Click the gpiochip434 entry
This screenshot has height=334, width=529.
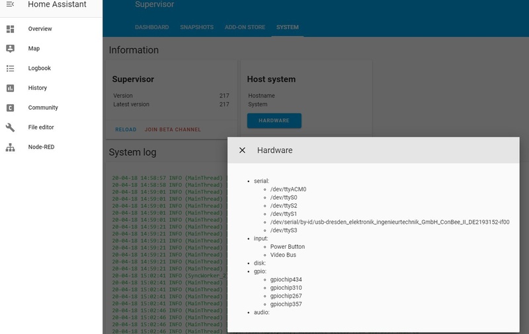(286, 279)
